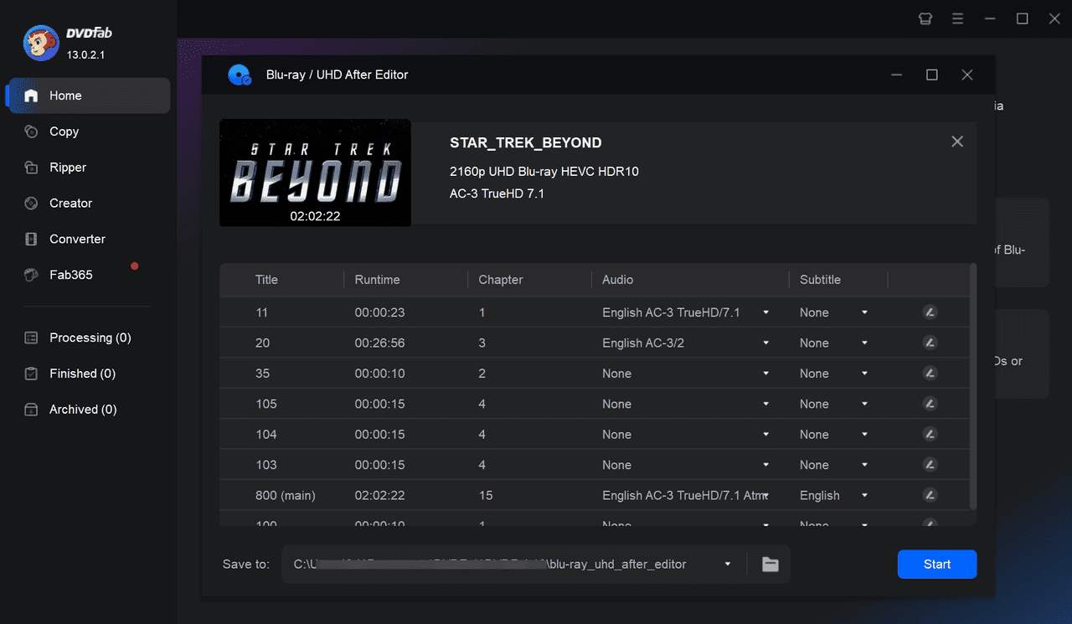Viewport: 1072px width, 624px height.
Task: Browse output folder with the folder icon
Action: (x=770, y=565)
